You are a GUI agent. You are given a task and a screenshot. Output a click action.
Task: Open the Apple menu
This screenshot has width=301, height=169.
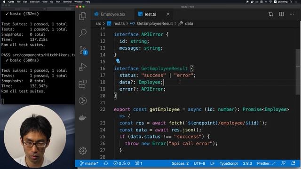[x=4, y=2]
